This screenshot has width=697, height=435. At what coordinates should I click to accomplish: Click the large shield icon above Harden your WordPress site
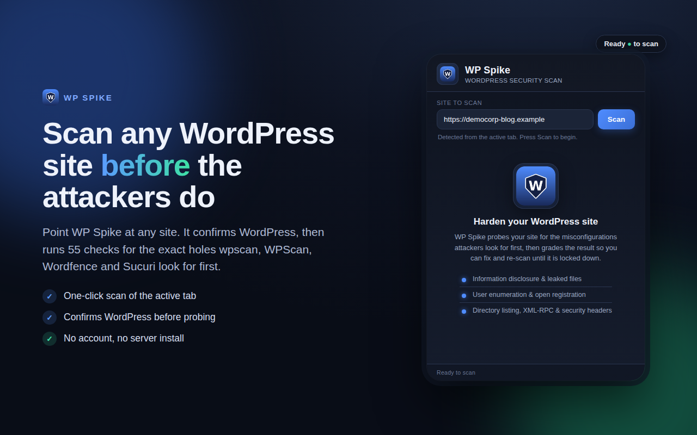click(536, 186)
